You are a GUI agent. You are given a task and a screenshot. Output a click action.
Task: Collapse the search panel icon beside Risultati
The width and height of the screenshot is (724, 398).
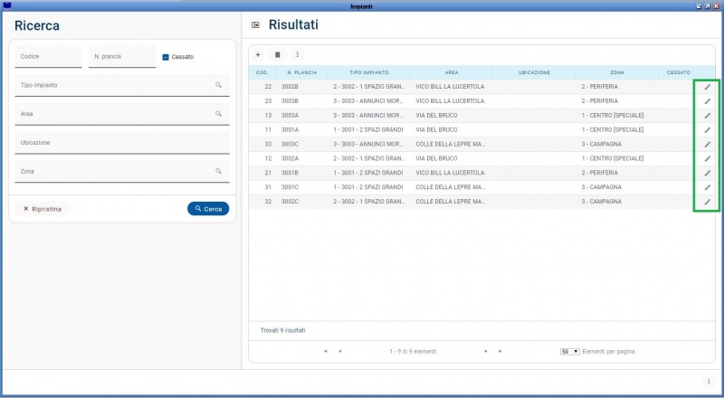[255, 24]
